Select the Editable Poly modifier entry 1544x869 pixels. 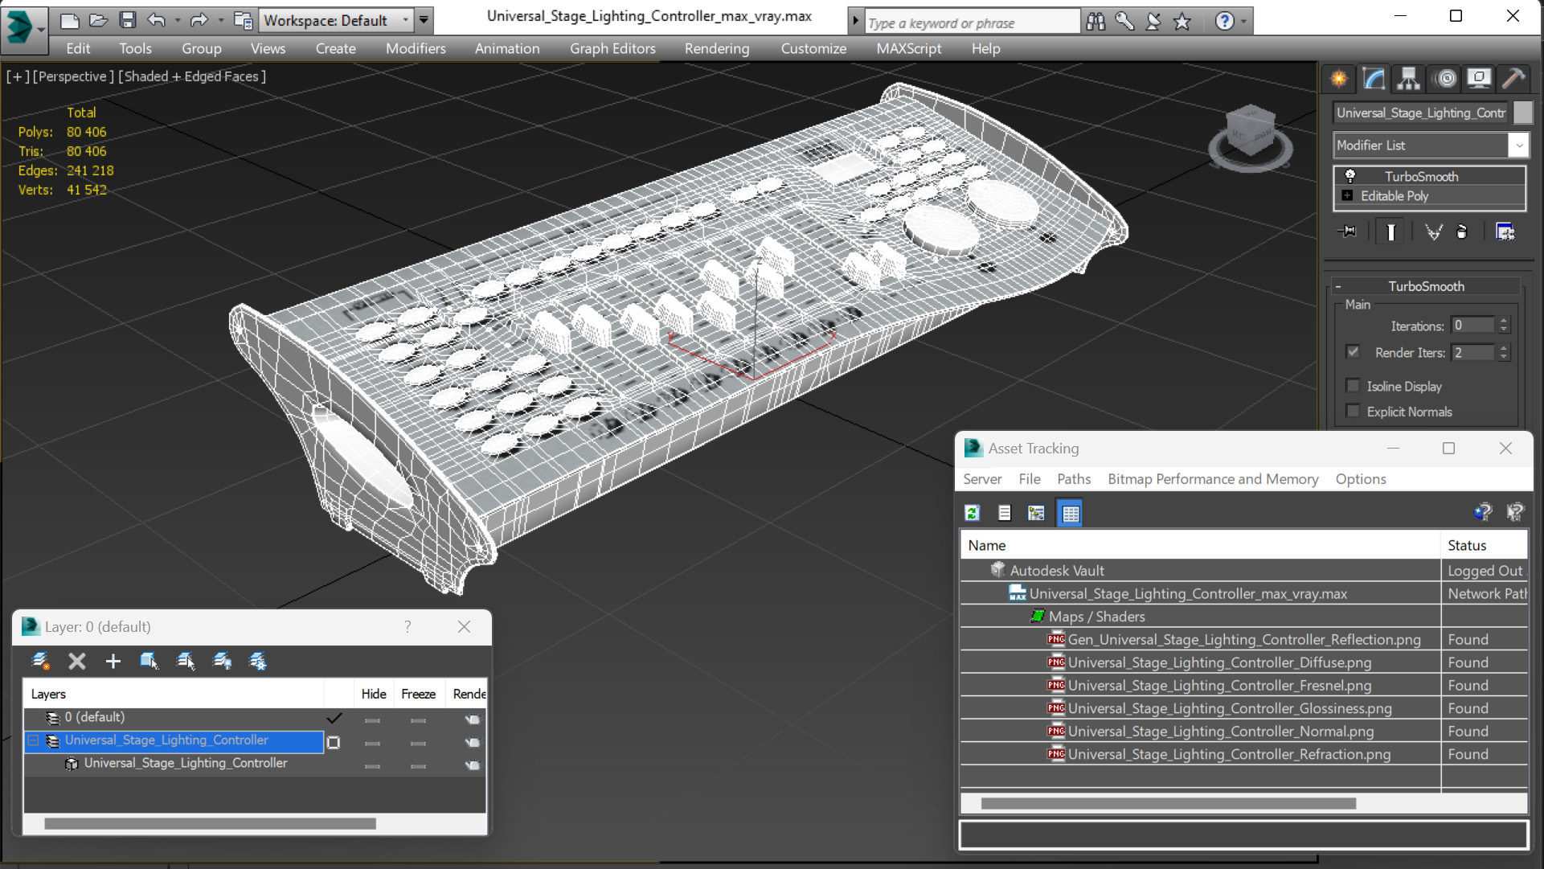[x=1395, y=196]
